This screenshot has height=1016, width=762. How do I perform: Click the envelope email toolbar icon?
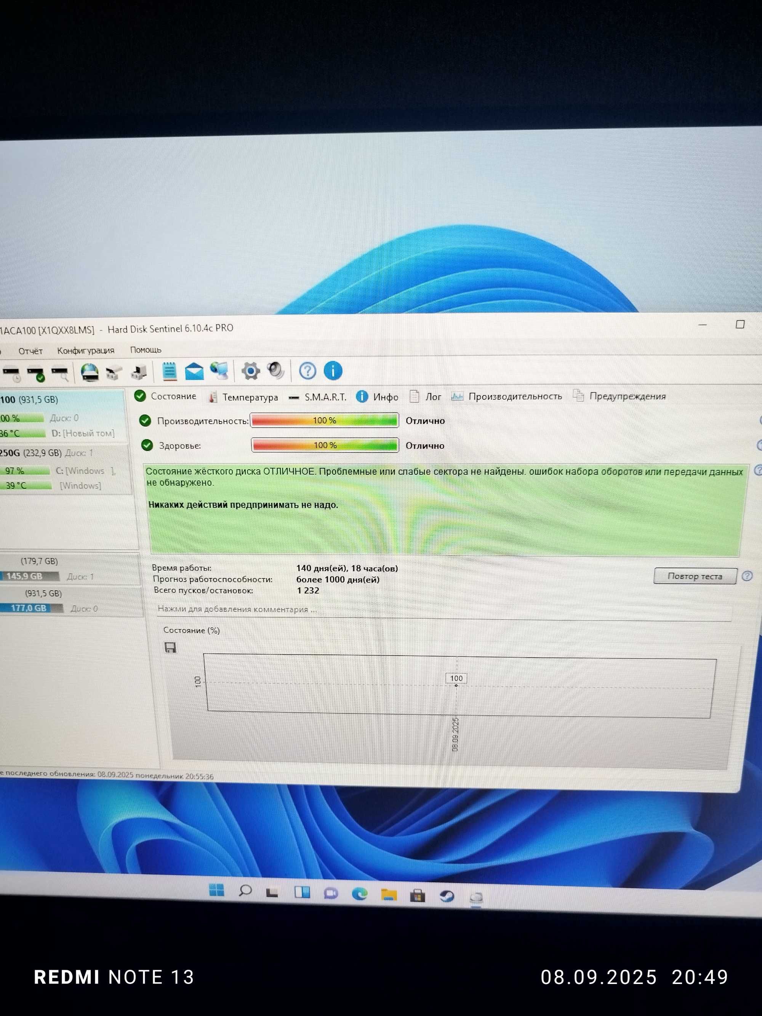click(x=194, y=371)
